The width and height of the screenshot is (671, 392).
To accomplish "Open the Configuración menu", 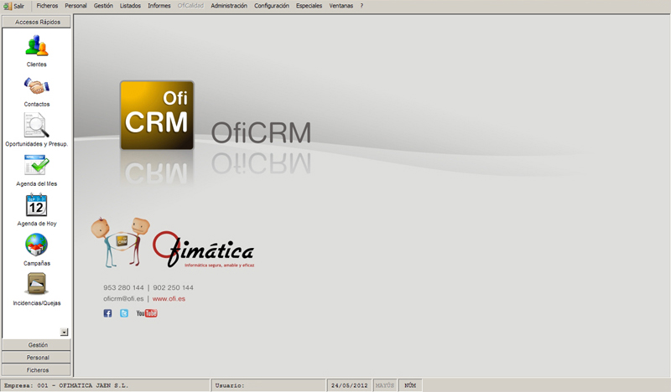I will coord(272,6).
